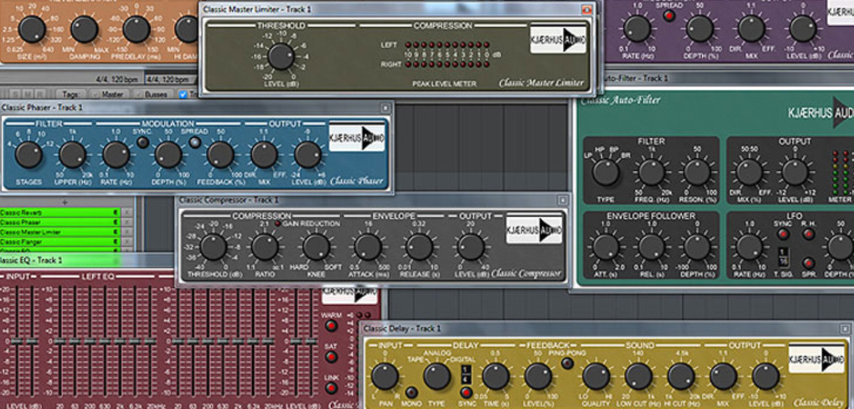Toggle the Spread LED in Classic Phaser
The height and width of the screenshot is (409, 854).
click(195, 142)
